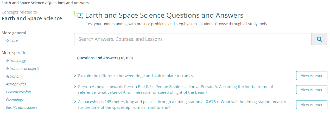Expand the Person A speed question chevron
This screenshot has width=330, height=114.
point(75,86)
